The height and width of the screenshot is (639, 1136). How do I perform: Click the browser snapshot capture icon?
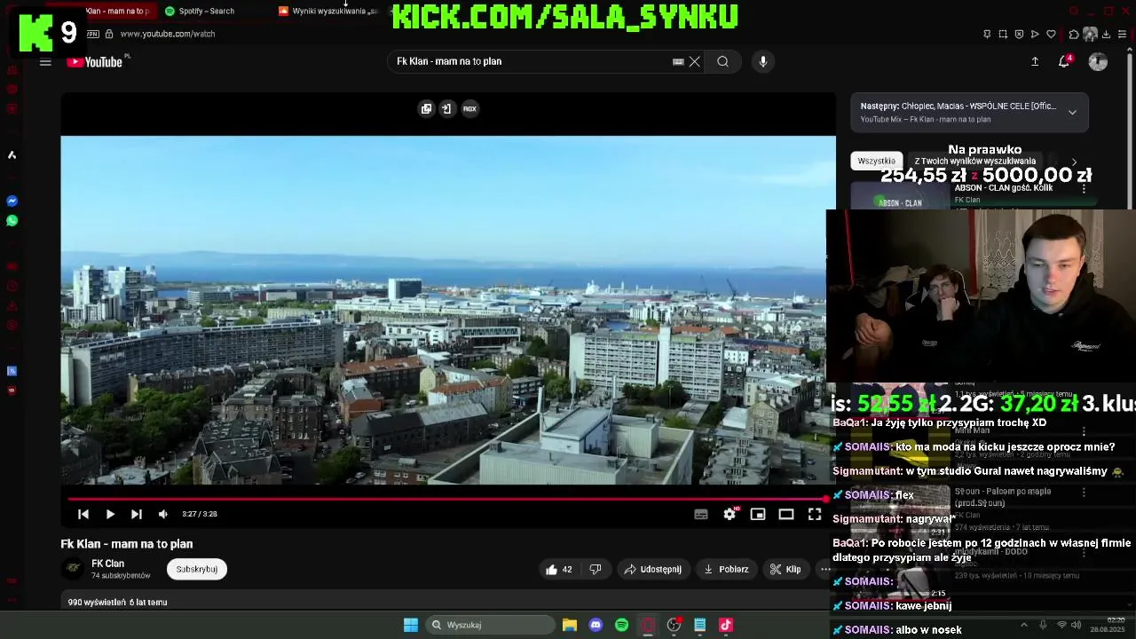pyautogui.click(x=1003, y=35)
